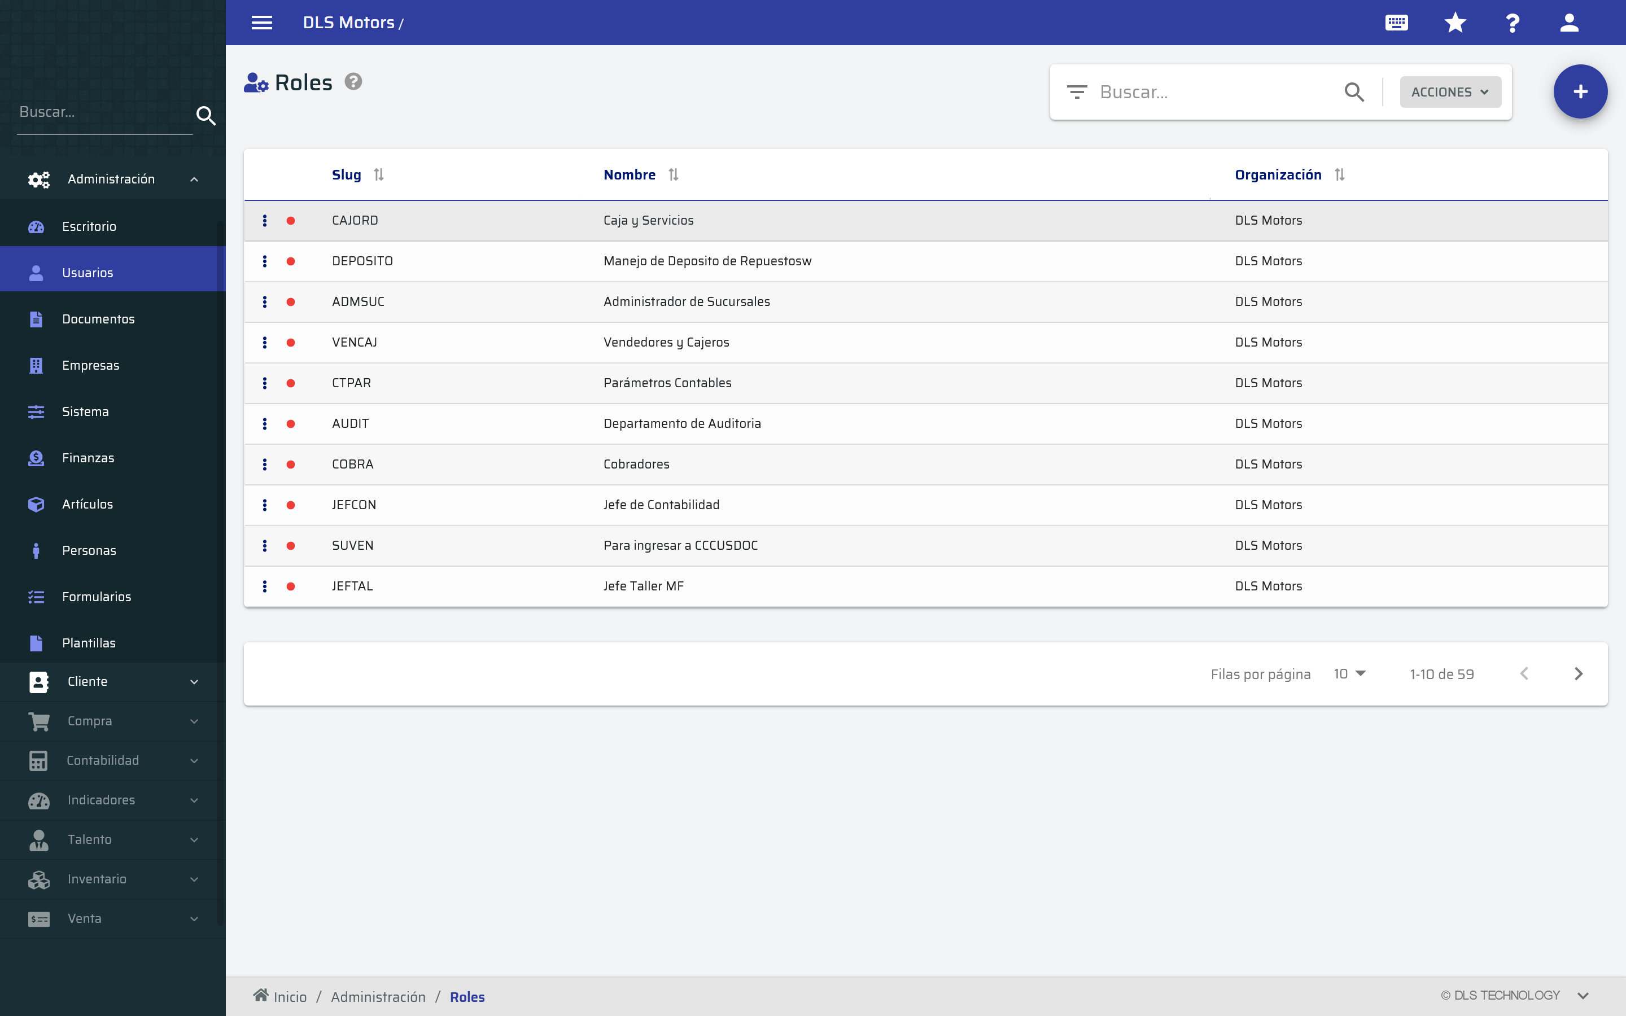Click the sidebar search magnifier icon

206,116
